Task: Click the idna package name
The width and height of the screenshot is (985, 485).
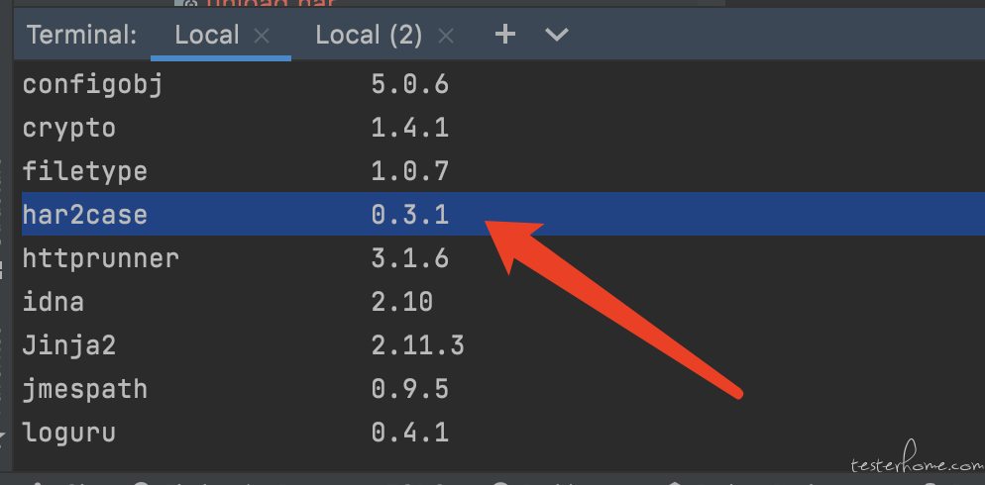Action: click(x=53, y=302)
